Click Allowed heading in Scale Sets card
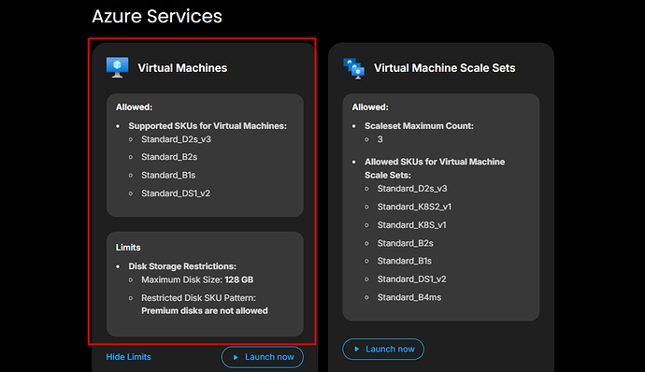Image resolution: width=645 pixels, height=372 pixels. pyautogui.click(x=370, y=107)
